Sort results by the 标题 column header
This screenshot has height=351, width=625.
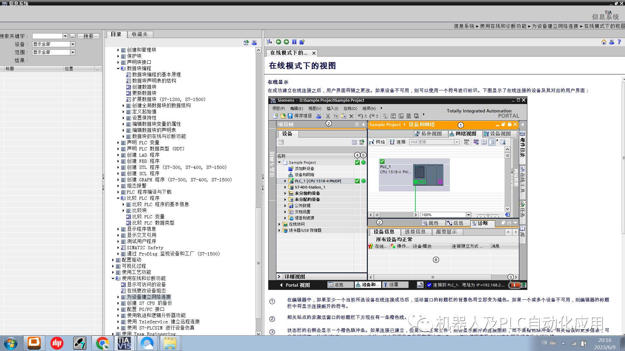[34, 69]
